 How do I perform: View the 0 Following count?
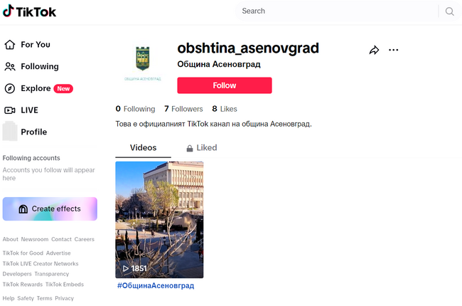point(135,109)
